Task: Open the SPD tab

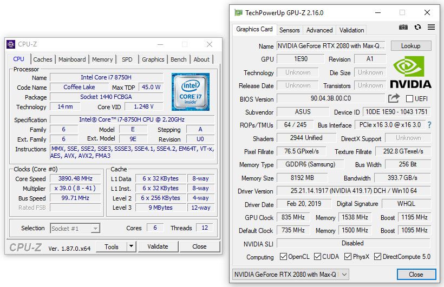Action: (x=127, y=59)
